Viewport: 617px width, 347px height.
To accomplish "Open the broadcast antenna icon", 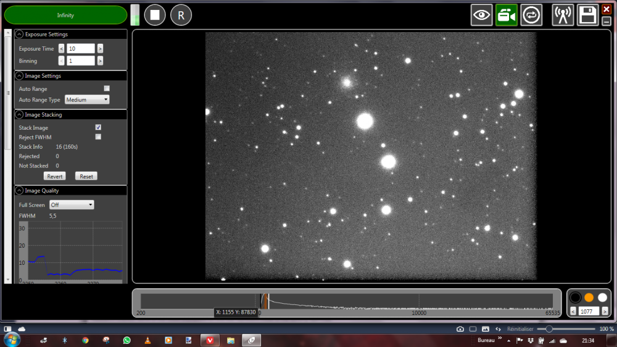I will point(563,15).
